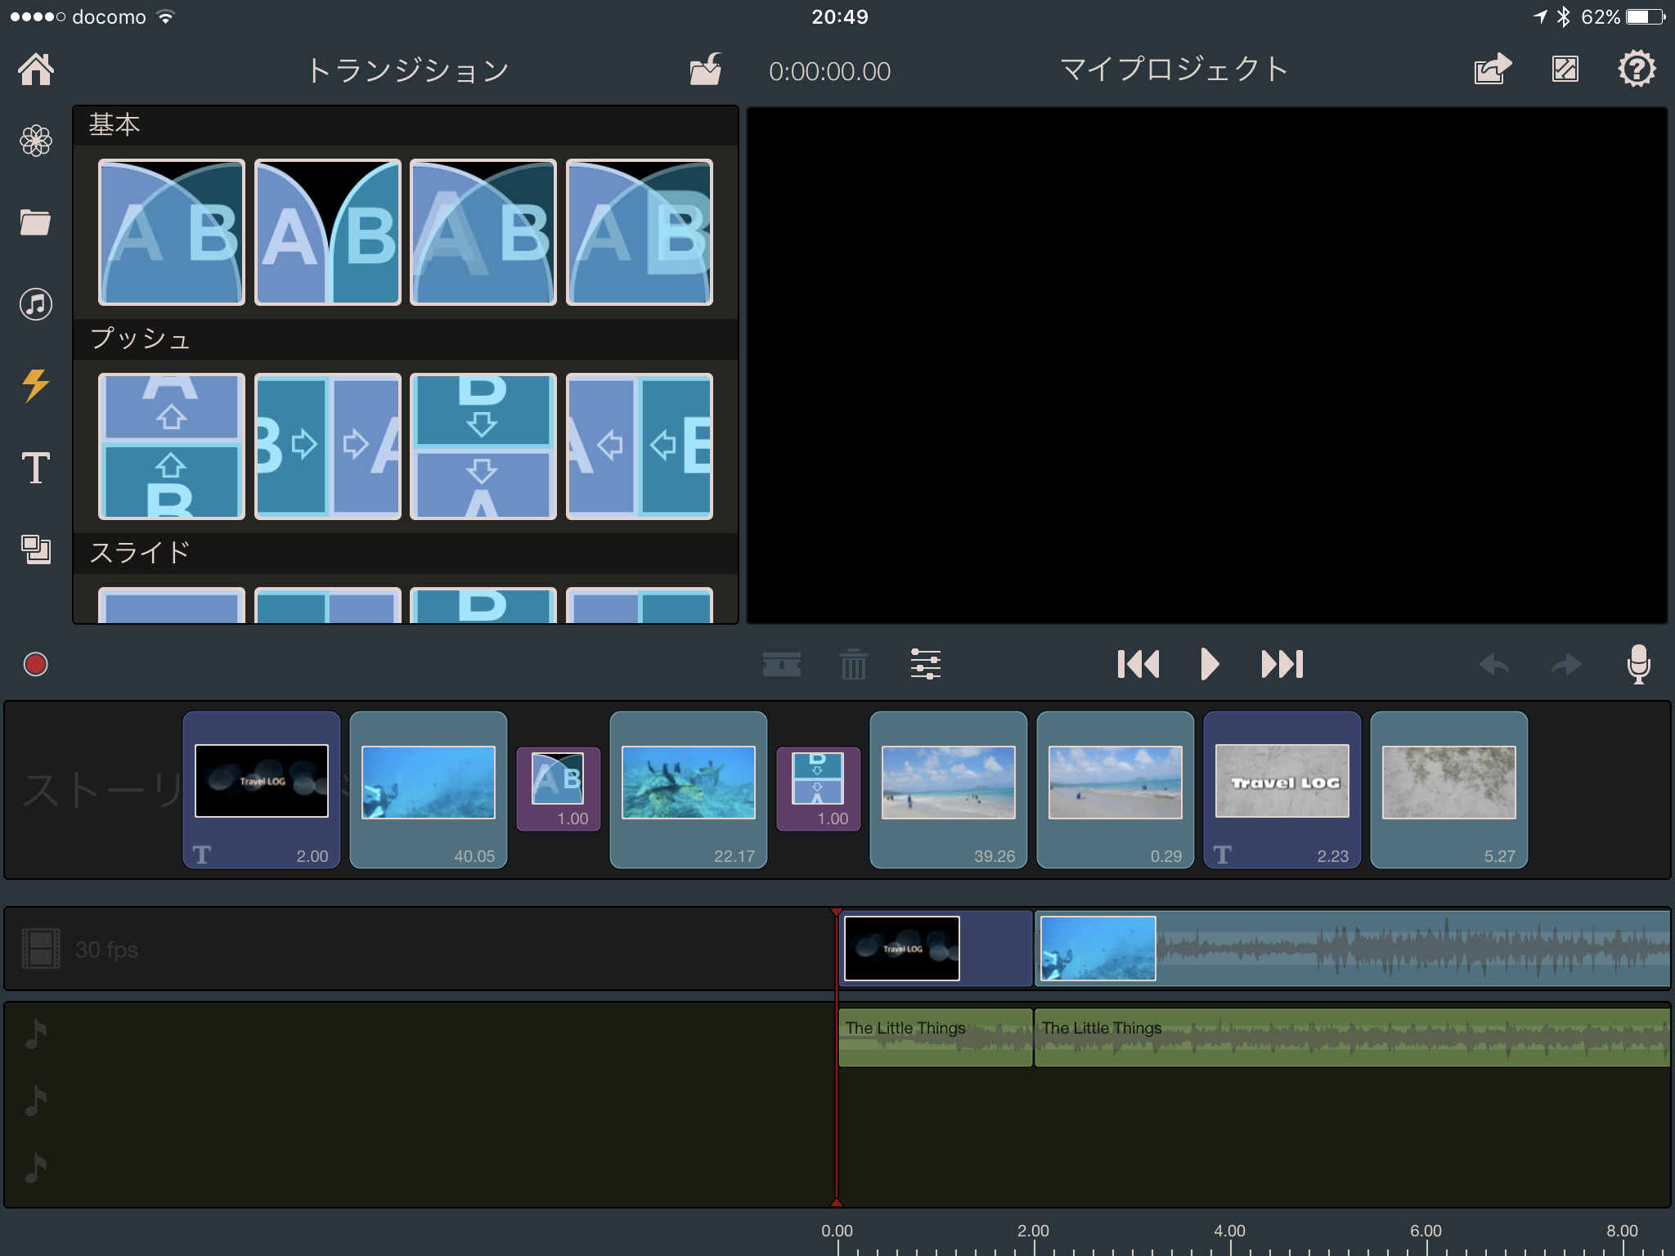Jump to previous clip
Image resolution: width=1675 pixels, height=1256 pixels.
pos(1138,664)
